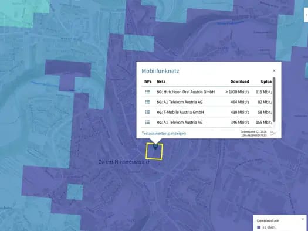Click the ≥ 1 Gbit/s legend swatch
Screen dimensions: 308x231
[x=259, y=227]
